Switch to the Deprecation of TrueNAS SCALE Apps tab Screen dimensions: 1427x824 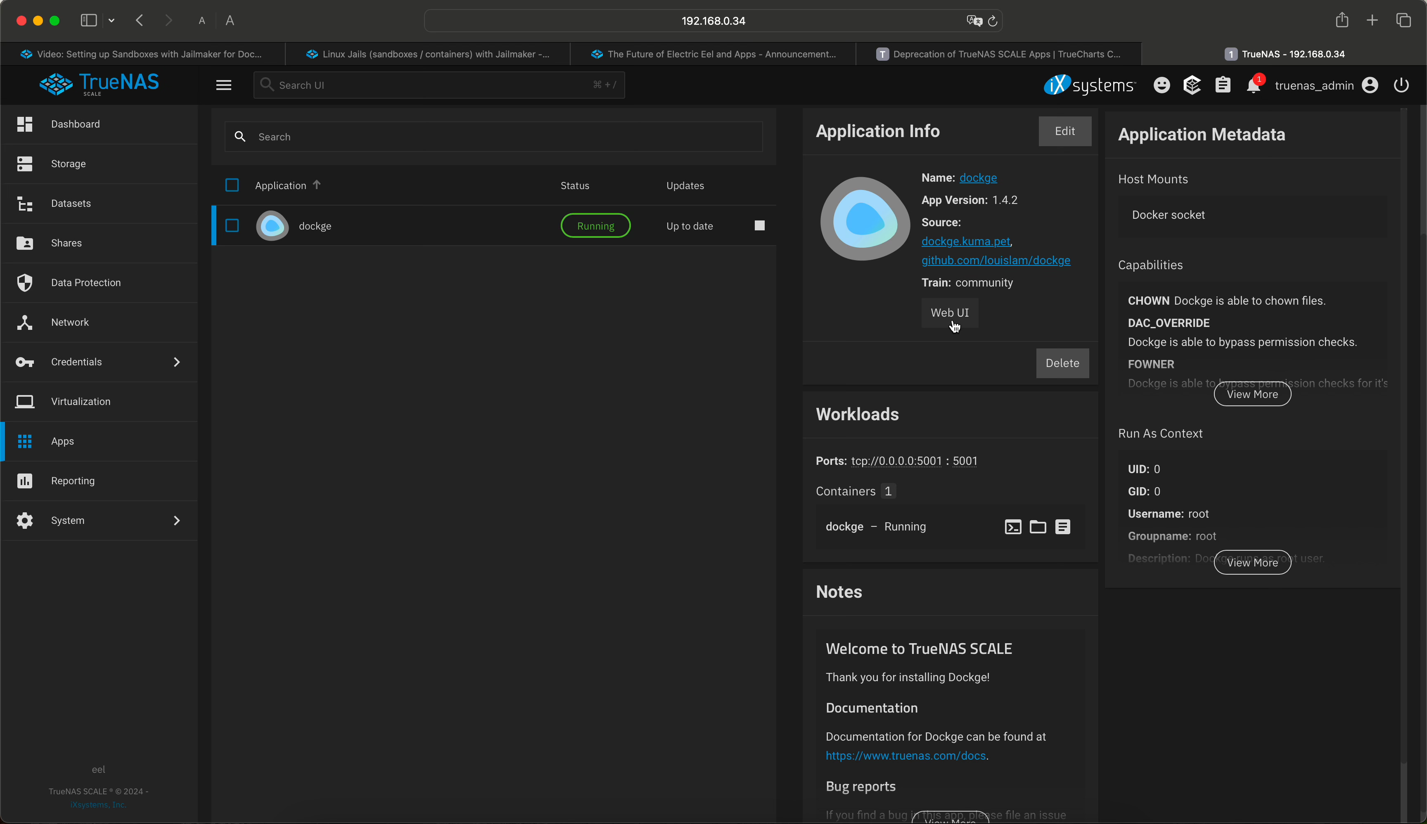(x=998, y=54)
